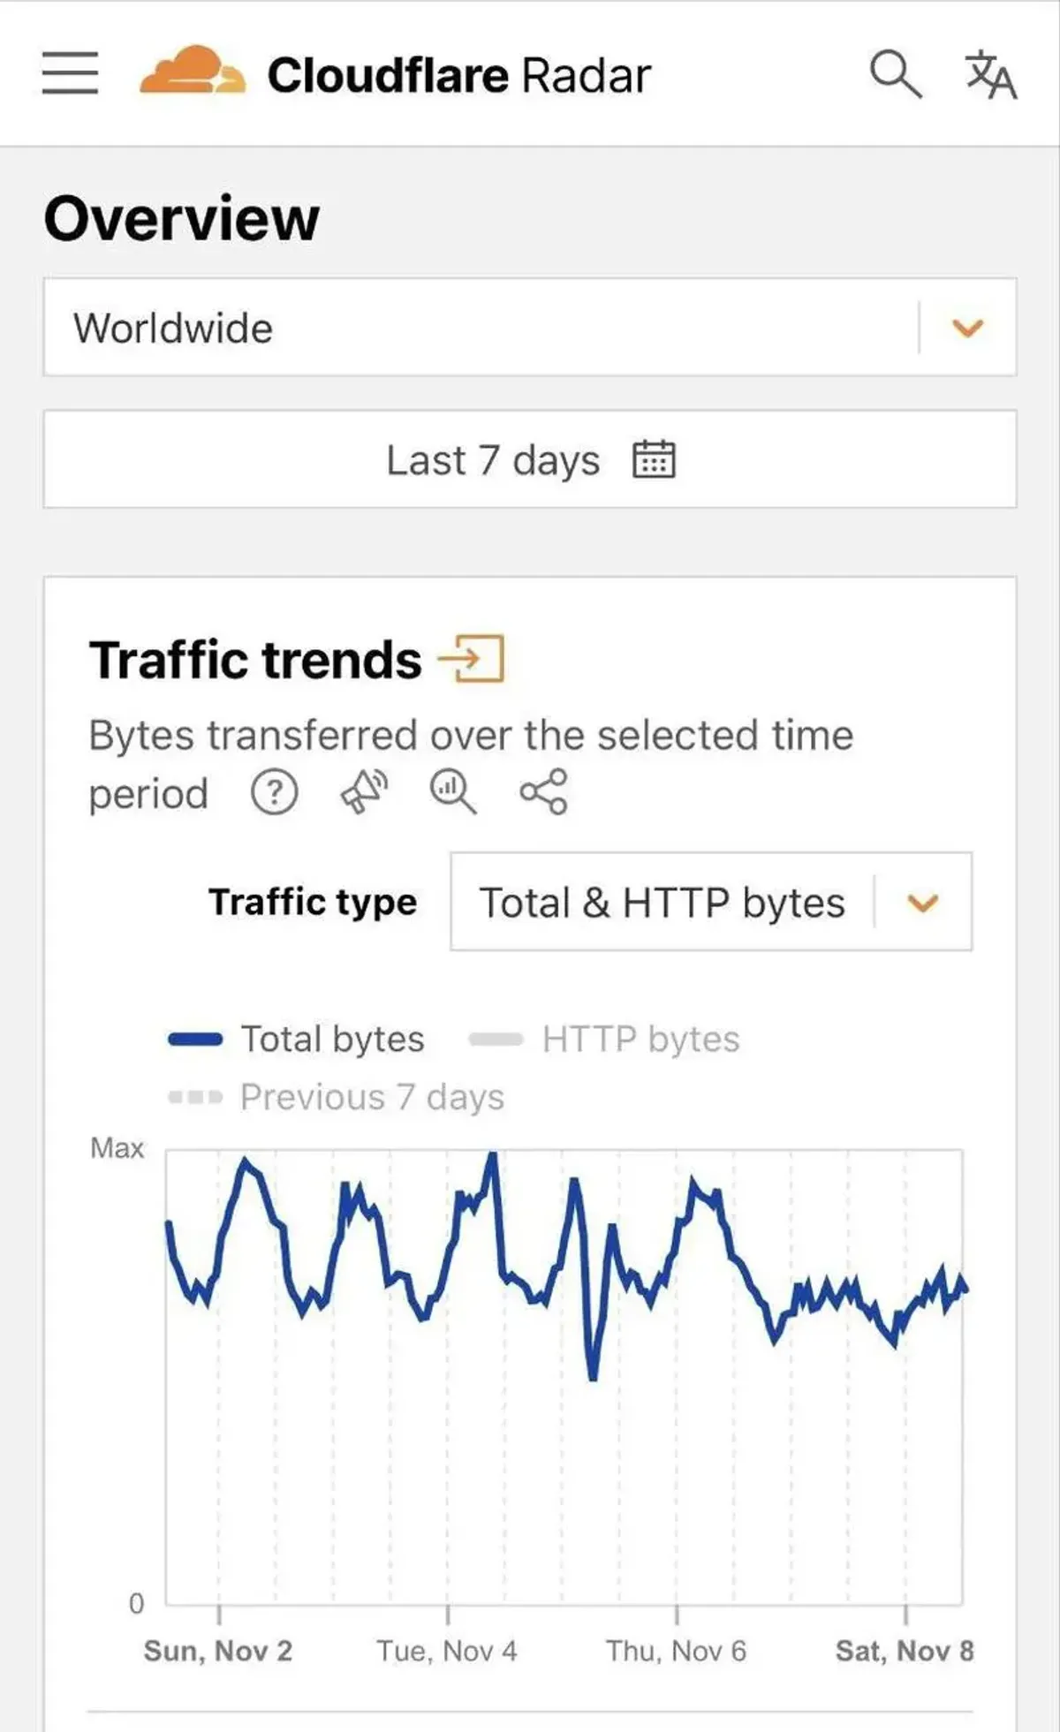Click the help question mark icon

(275, 792)
